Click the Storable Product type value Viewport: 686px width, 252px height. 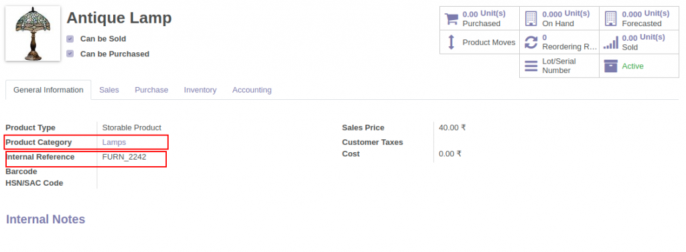coord(132,128)
